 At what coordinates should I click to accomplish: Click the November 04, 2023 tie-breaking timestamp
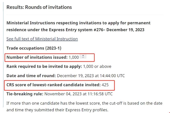[78, 94]
